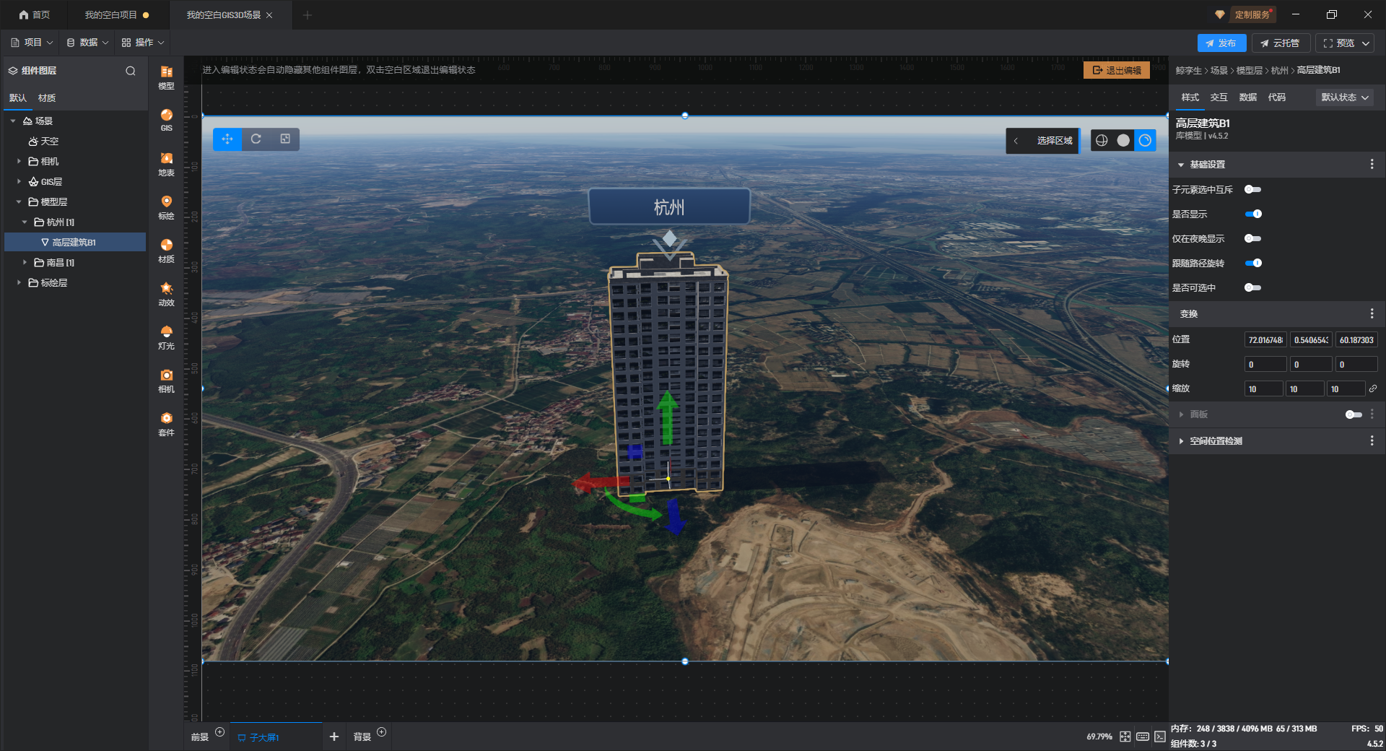Open the 数据 menu
Viewport: 1386px width, 751px height.
coord(87,43)
